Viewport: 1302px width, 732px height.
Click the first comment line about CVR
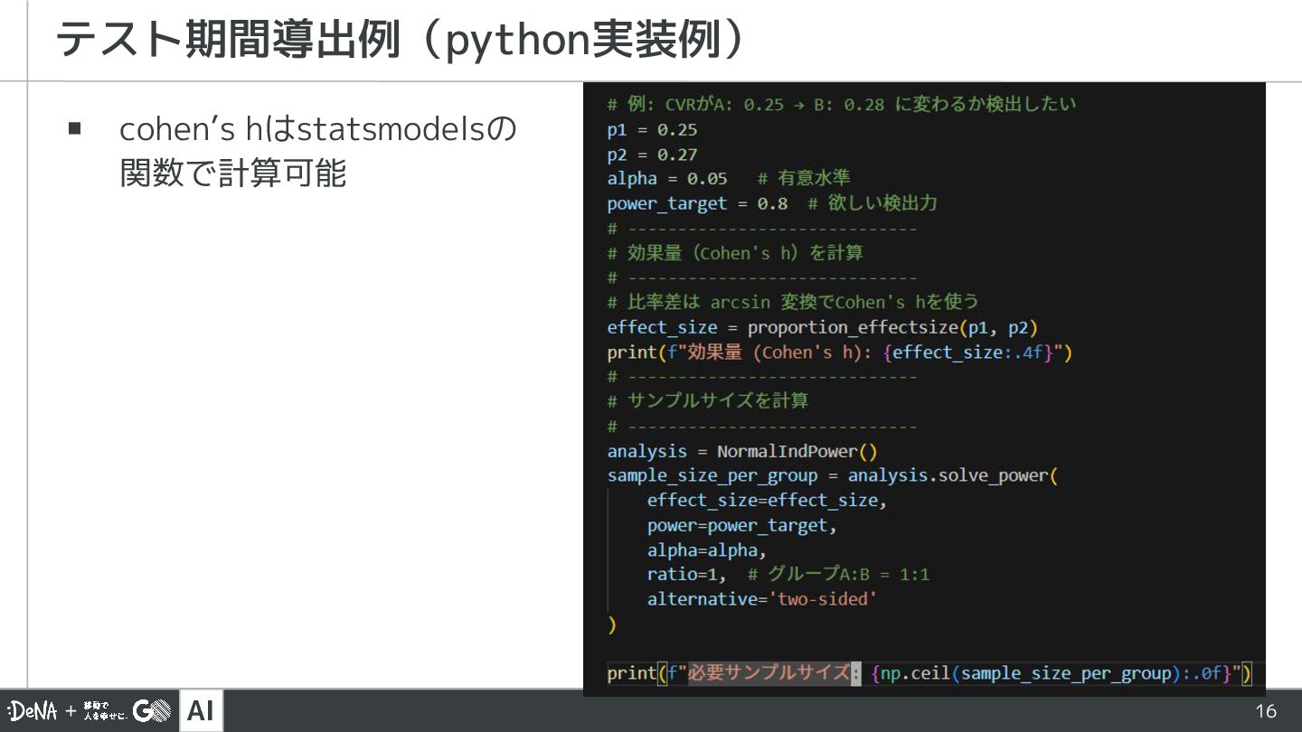tap(842, 104)
